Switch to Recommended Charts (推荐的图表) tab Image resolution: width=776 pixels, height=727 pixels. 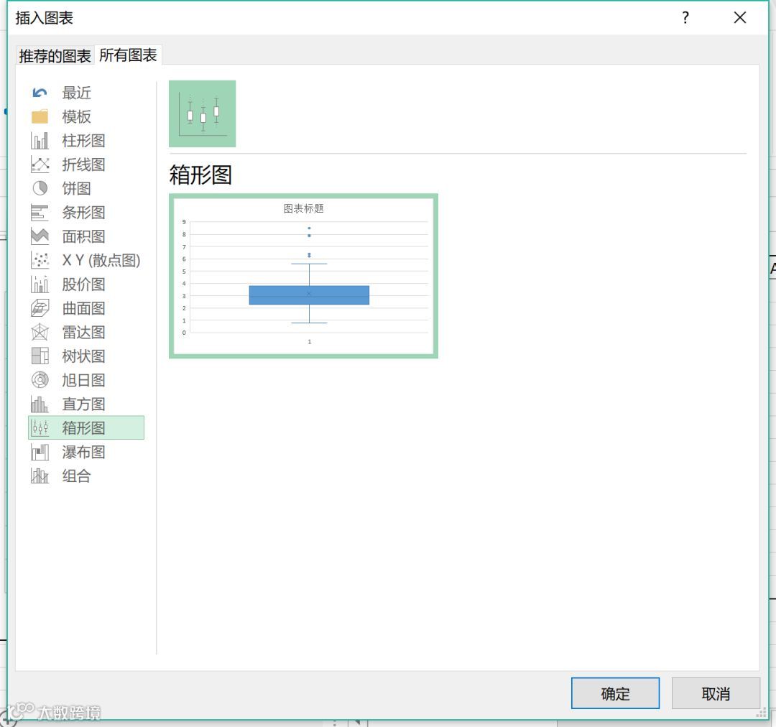pyautogui.click(x=55, y=55)
